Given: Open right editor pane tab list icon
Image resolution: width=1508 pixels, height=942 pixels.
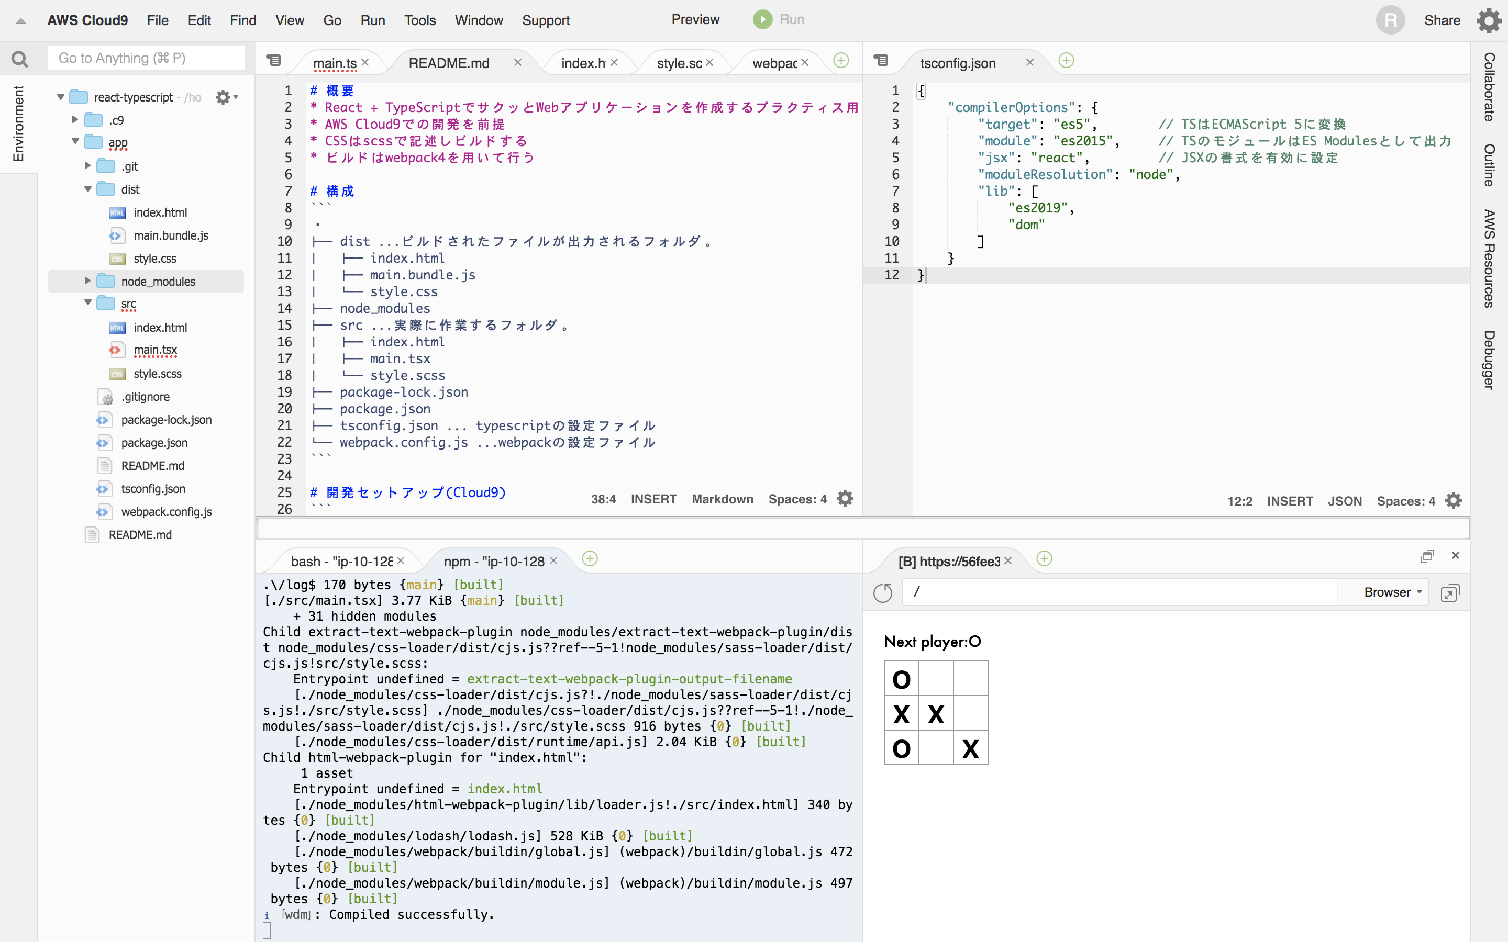Looking at the screenshot, I should coord(881,60).
